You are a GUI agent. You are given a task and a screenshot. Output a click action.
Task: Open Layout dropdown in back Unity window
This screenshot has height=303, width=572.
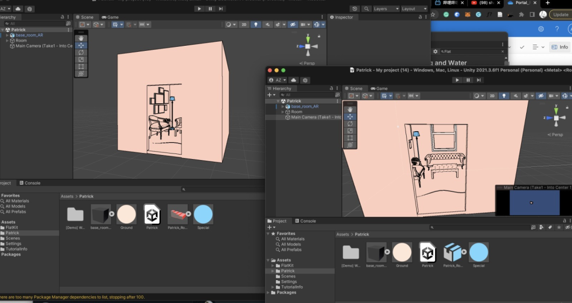(x=414, y=9)
